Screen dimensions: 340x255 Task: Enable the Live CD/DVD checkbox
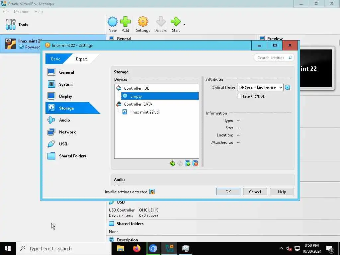point(239,96)
